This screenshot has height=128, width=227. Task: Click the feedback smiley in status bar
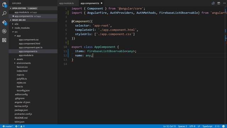pyautogui.click(x=223, y=126)
